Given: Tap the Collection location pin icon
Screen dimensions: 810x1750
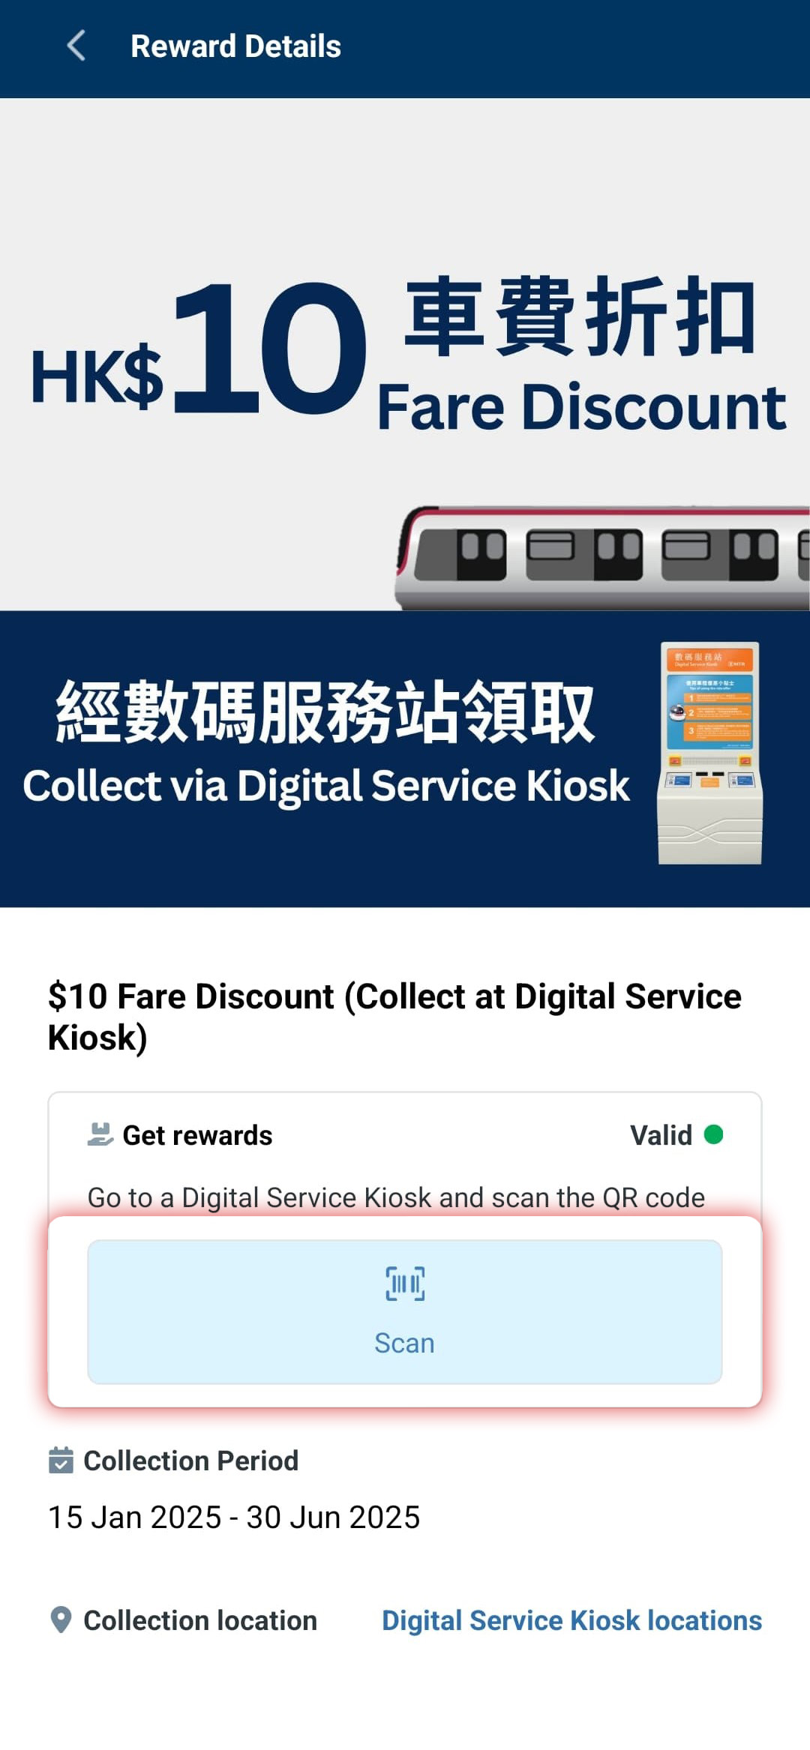Looking at the screenshot, I should 61,1620.
